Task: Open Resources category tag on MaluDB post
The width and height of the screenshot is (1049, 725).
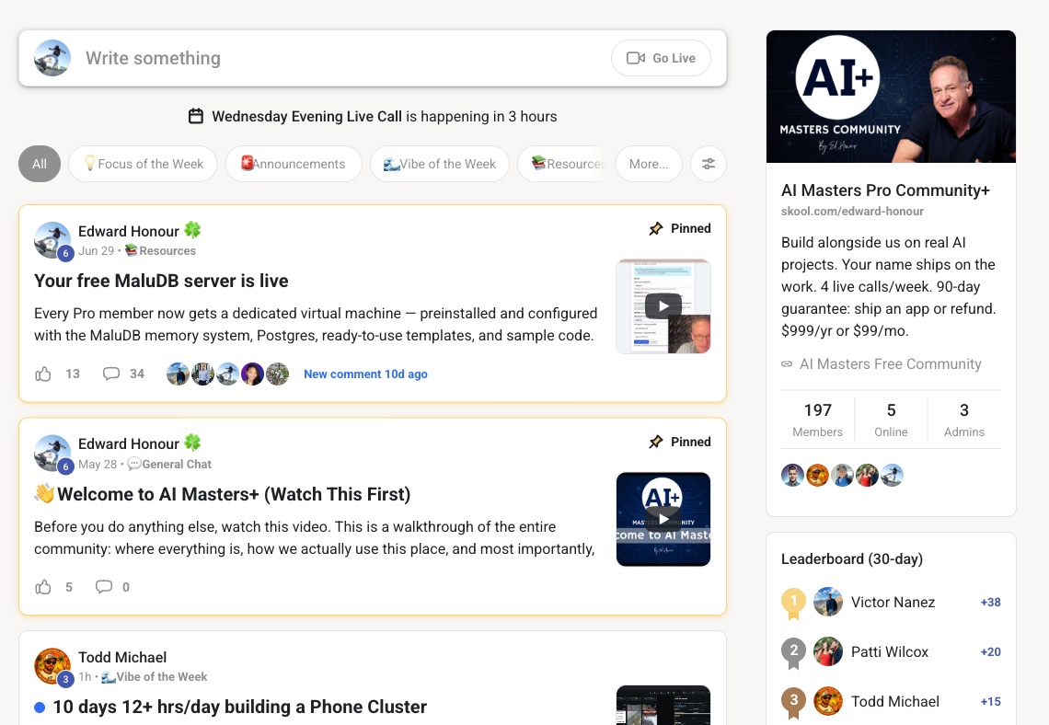Action: click(160, 251)
